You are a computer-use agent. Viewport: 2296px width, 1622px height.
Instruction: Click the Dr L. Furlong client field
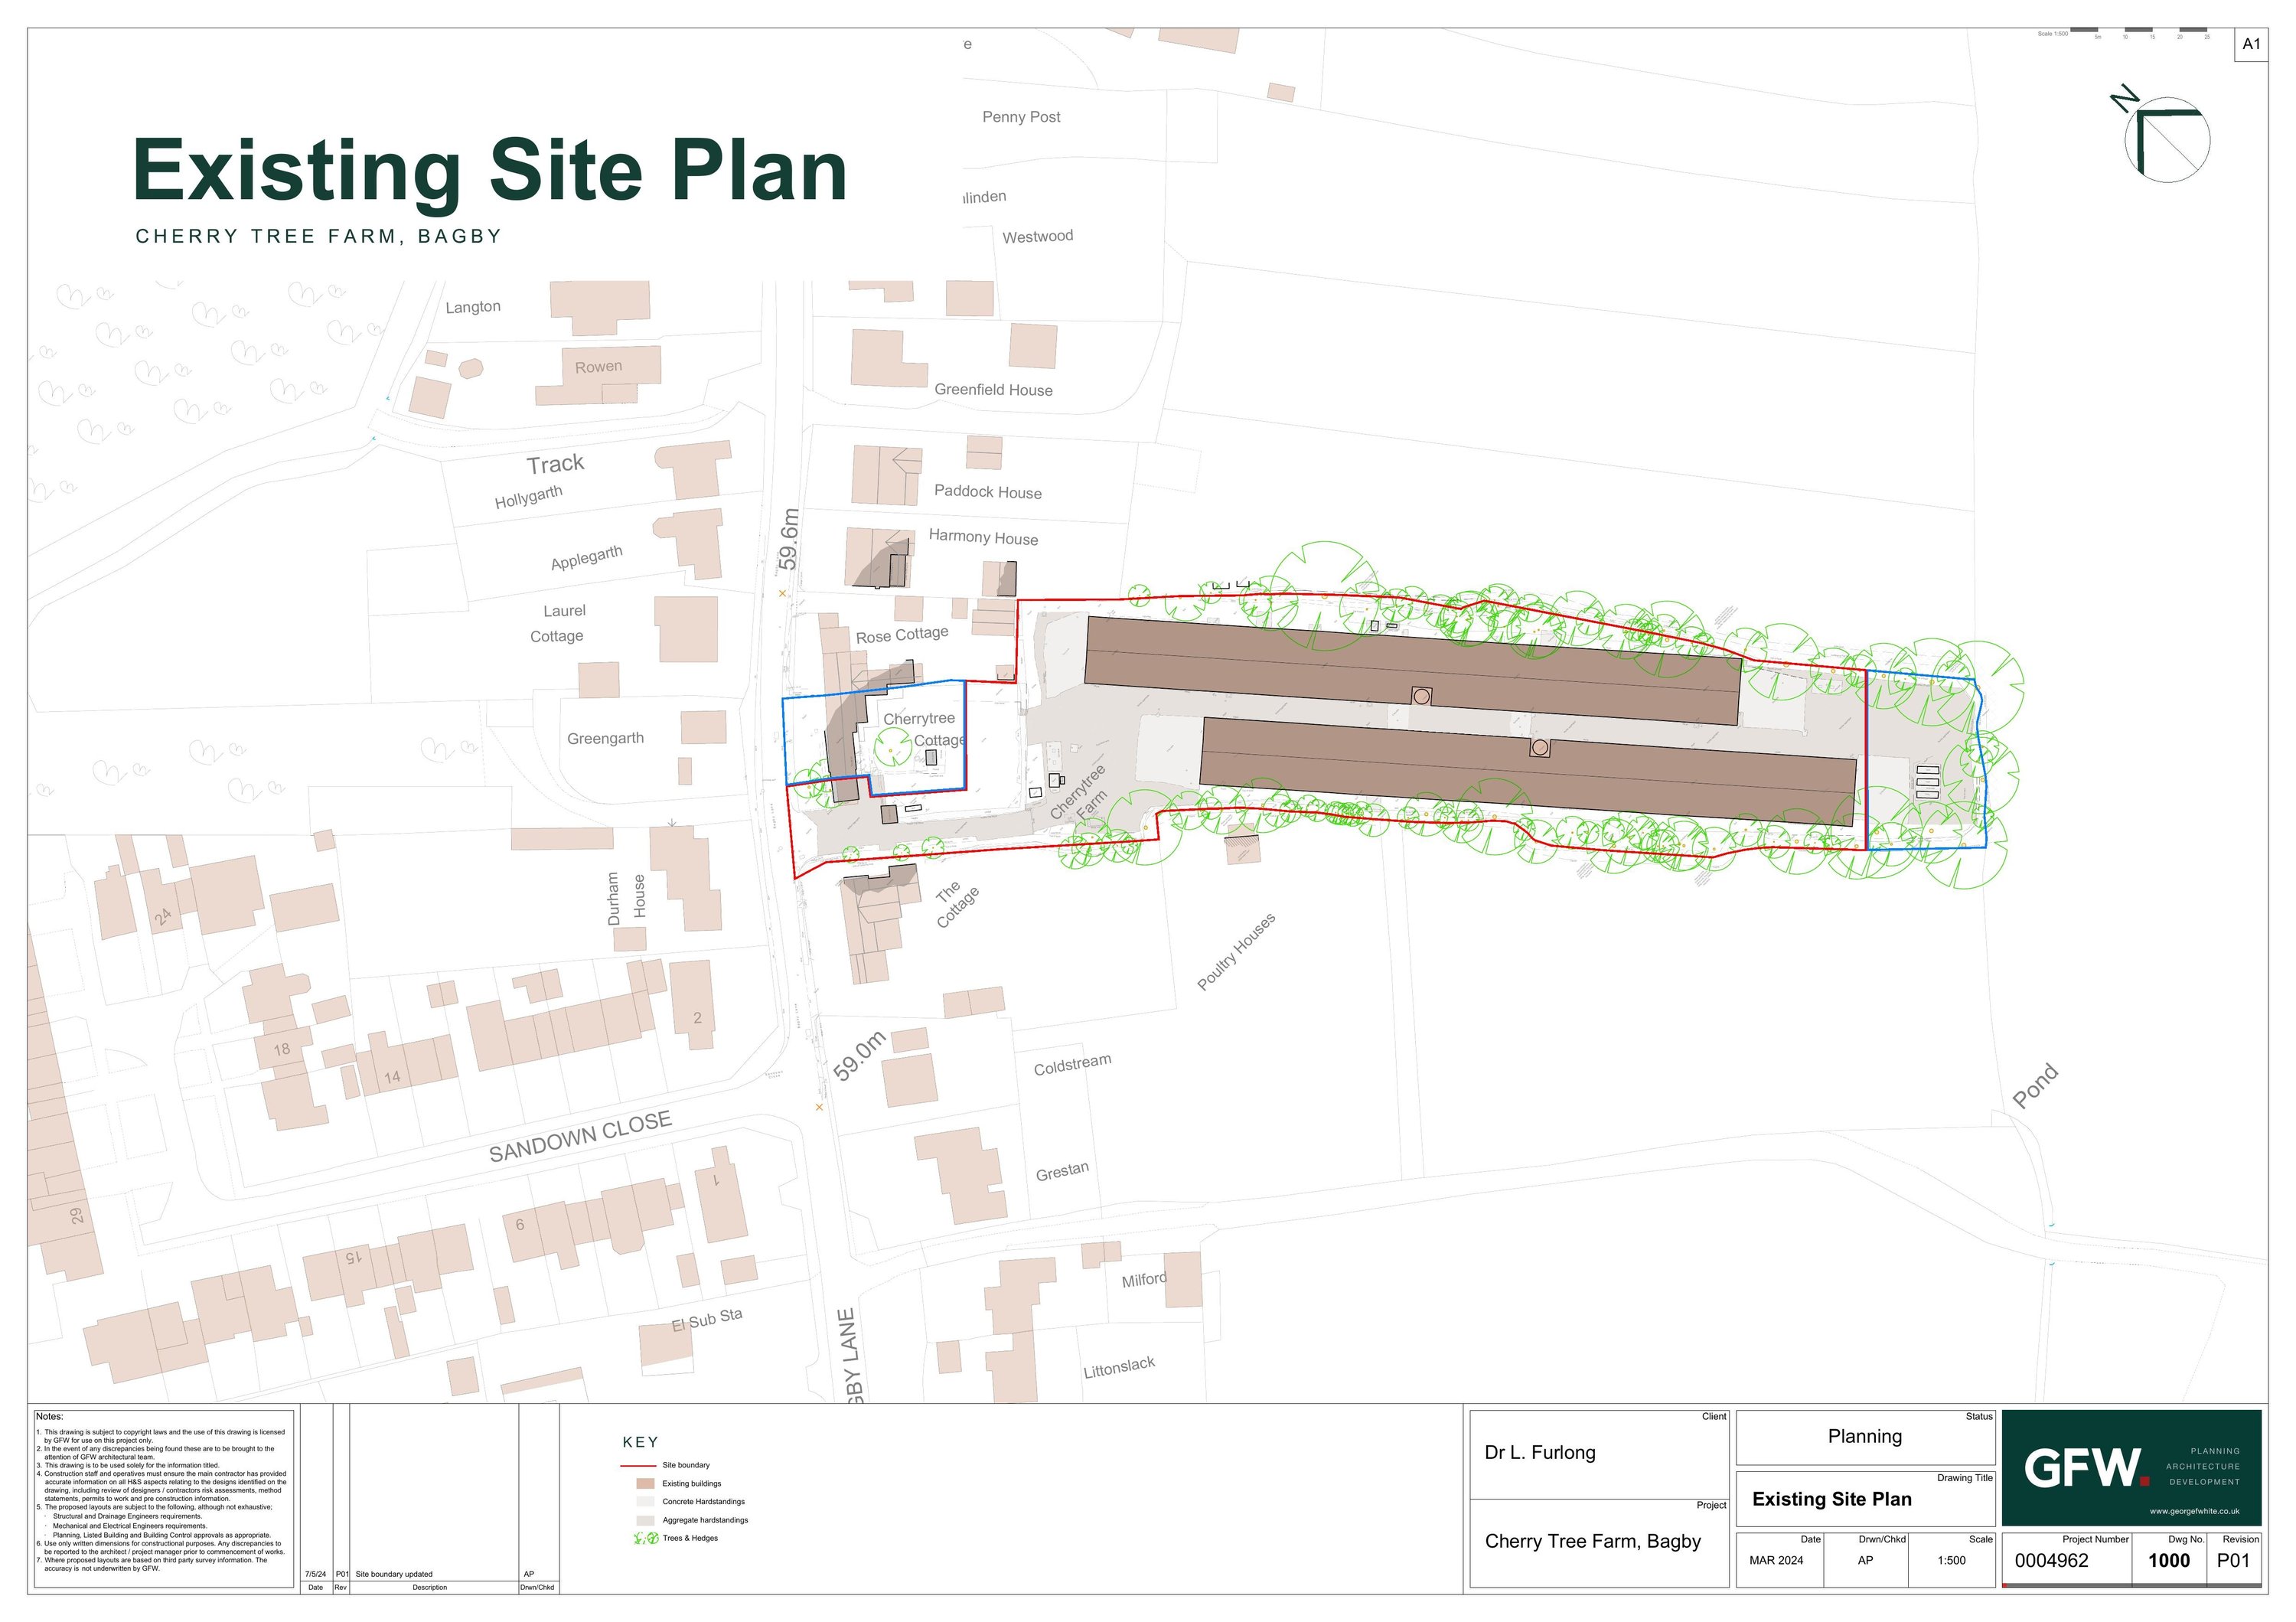pyautogui.click(x=1540, y=1453)
